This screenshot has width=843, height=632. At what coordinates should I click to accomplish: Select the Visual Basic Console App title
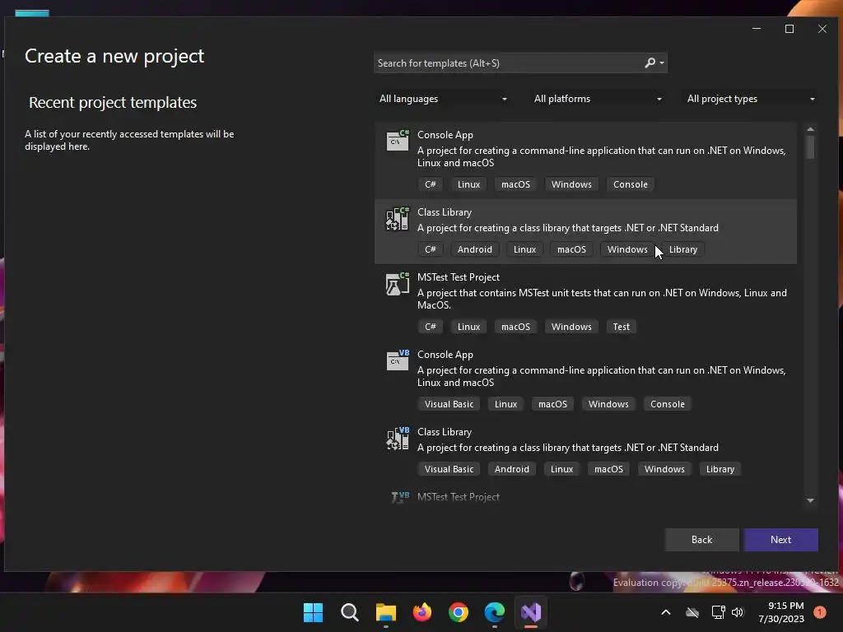coord(445,355)
